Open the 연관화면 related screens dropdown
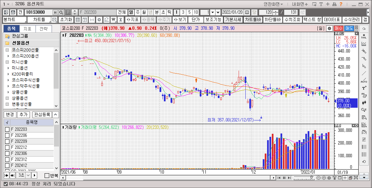Image resolution: width=372 pixels, height=188 pixels. (273, 4)
